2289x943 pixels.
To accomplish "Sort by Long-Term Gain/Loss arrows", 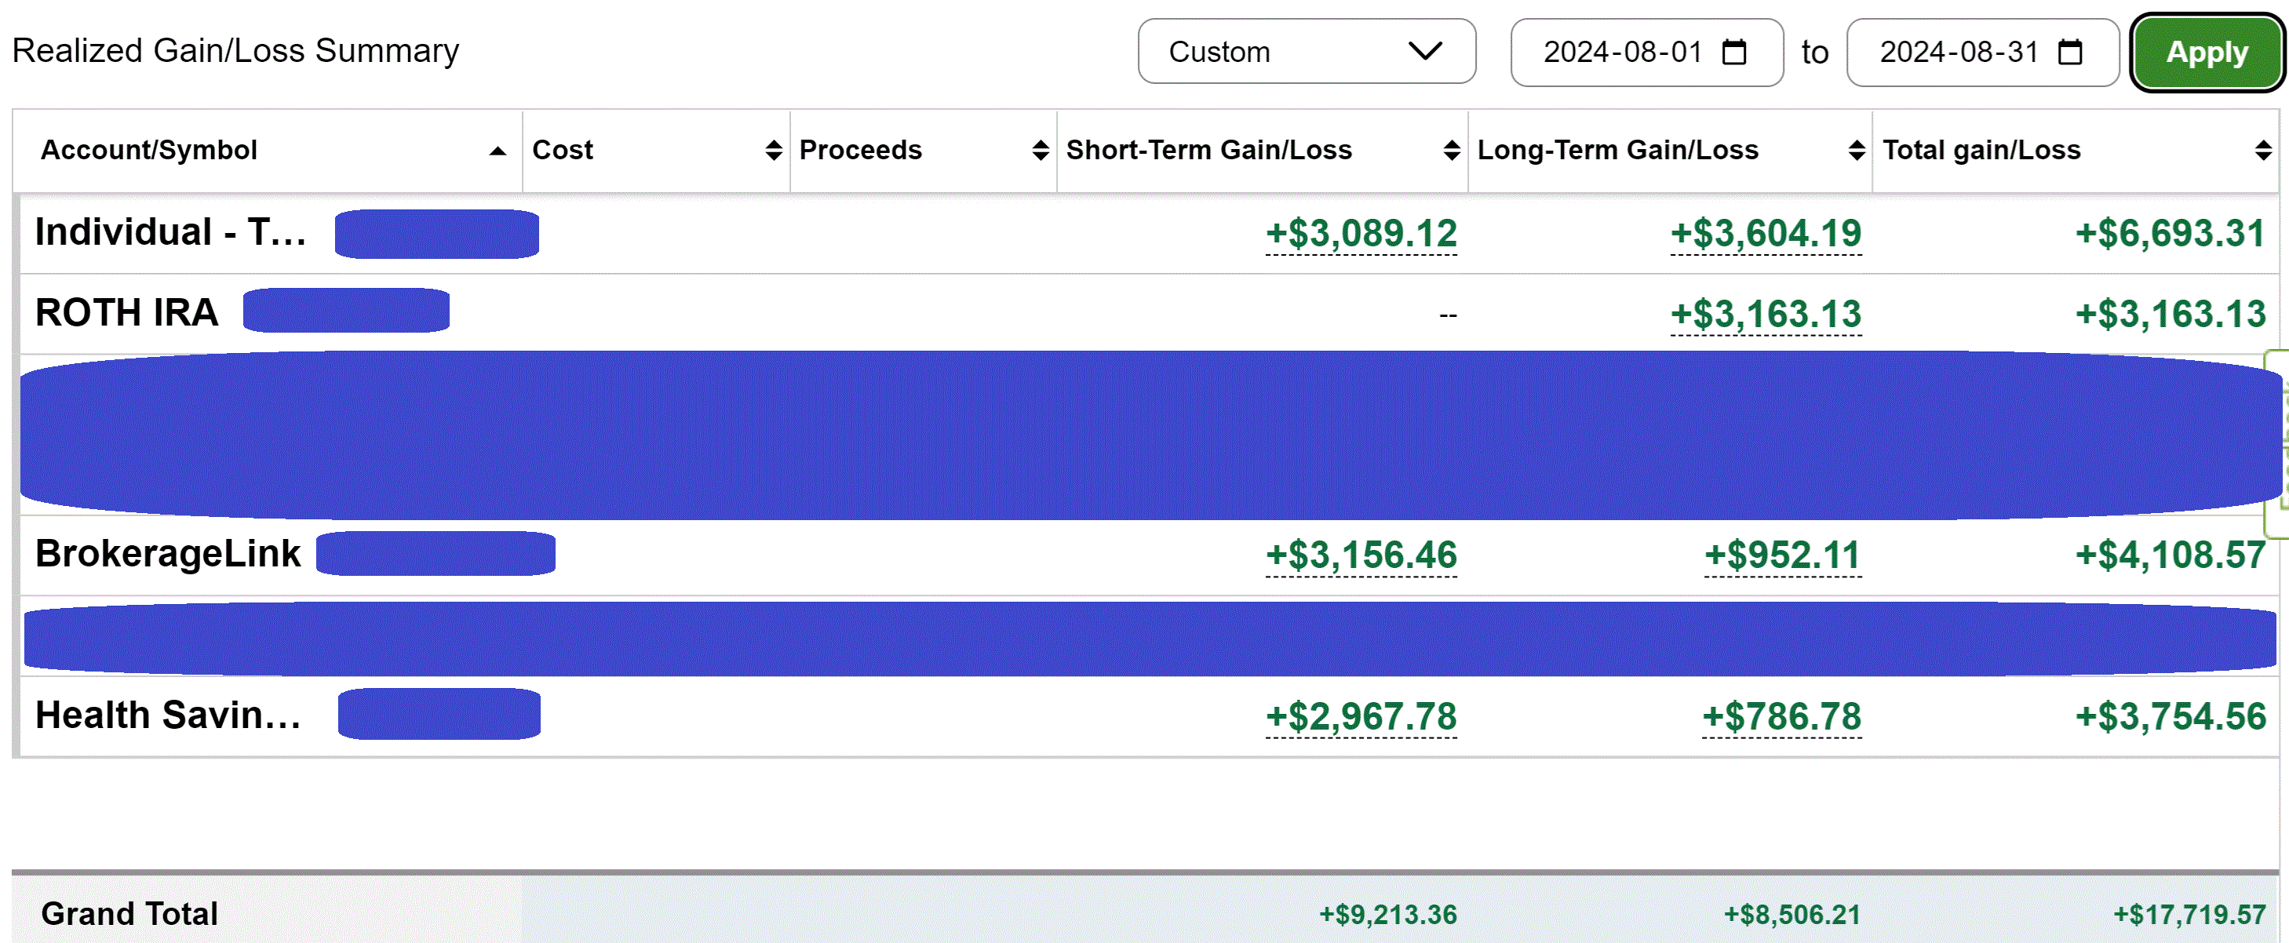I will 1857,151.
